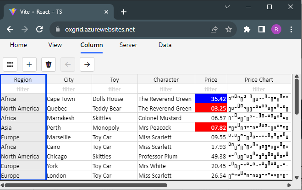The image size is (302, 190).
Task: Open the browser side panel icon
Action: click(261, 29)
